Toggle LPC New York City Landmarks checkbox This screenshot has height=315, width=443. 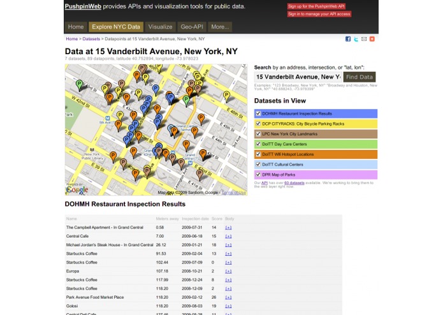pyautogui.click(x=258, y=134)
